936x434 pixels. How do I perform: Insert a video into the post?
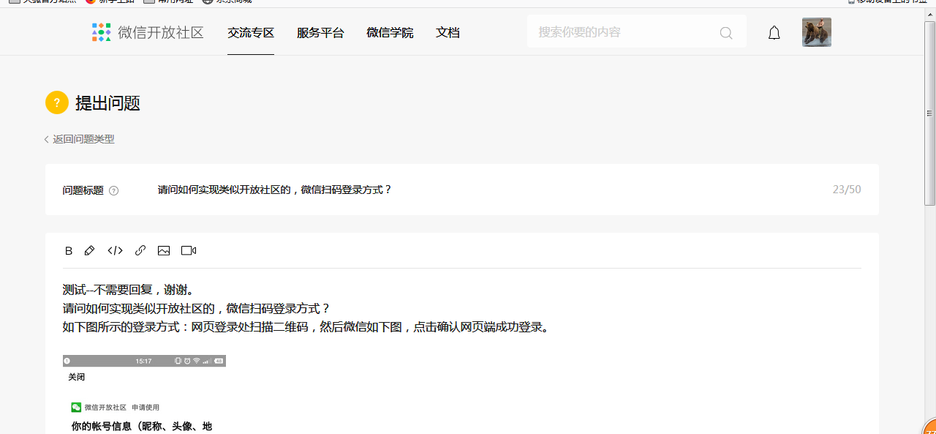pos(189,251)
